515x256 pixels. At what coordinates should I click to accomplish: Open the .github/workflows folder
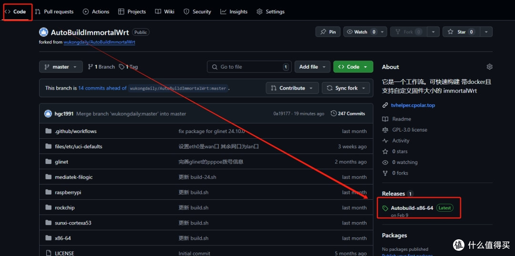tap(76, 131)
